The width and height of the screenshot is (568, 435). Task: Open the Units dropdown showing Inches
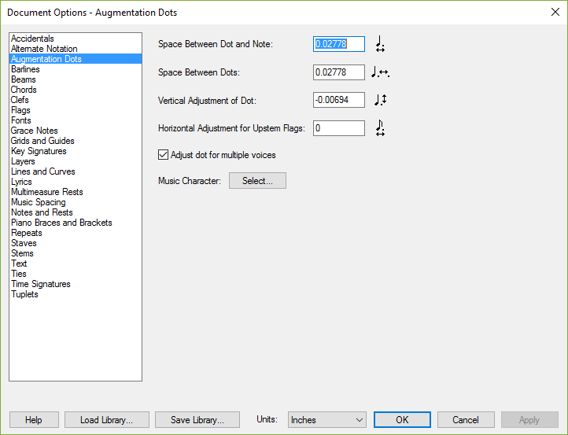[x=327, y=420]
